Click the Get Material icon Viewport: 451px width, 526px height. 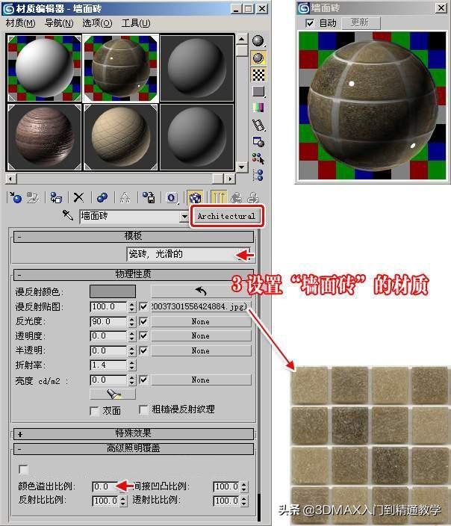[x=13, y=197]
